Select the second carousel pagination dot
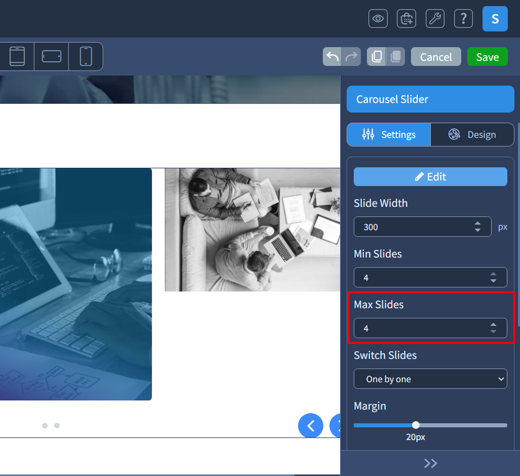This screenshot has height=476, width=520. (x=57, y=426)
